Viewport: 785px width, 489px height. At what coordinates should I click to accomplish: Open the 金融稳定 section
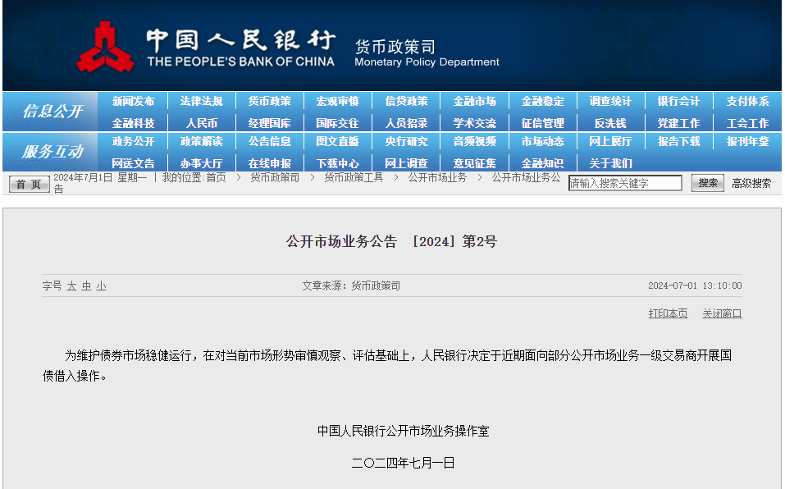(542, 101)
